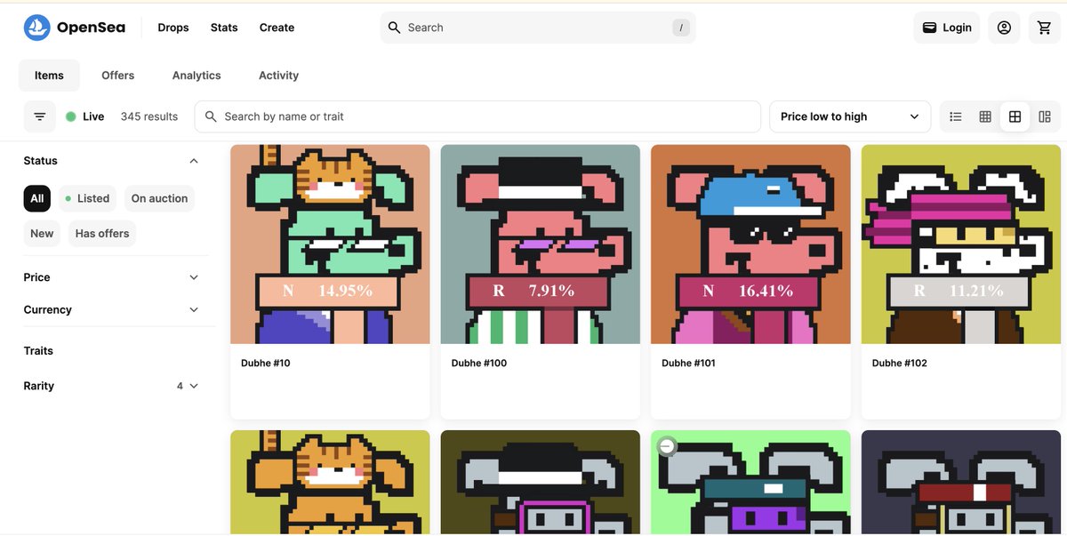Open the dark navy background thumbnail
This screenshot has width=1067, height=536.
[961, 483]
